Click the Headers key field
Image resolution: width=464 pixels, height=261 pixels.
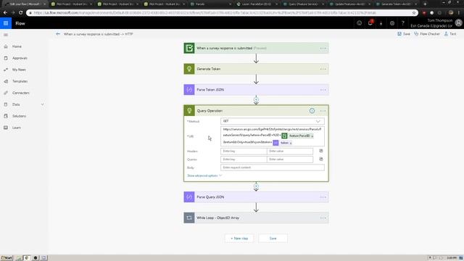(x=244, y=152)
